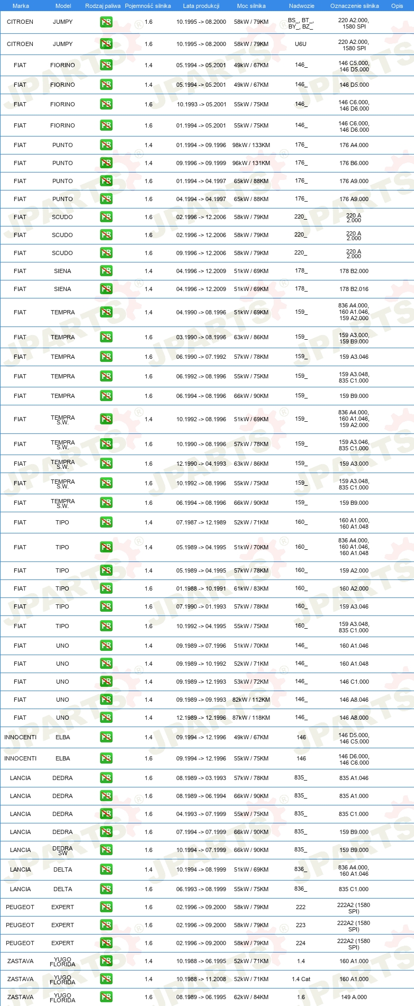Click fuel icon for TEMPRA S.W. 10.1990 -> 08.1996
Viewport: 414px width, 1006px height.
[x=106, y=444]
